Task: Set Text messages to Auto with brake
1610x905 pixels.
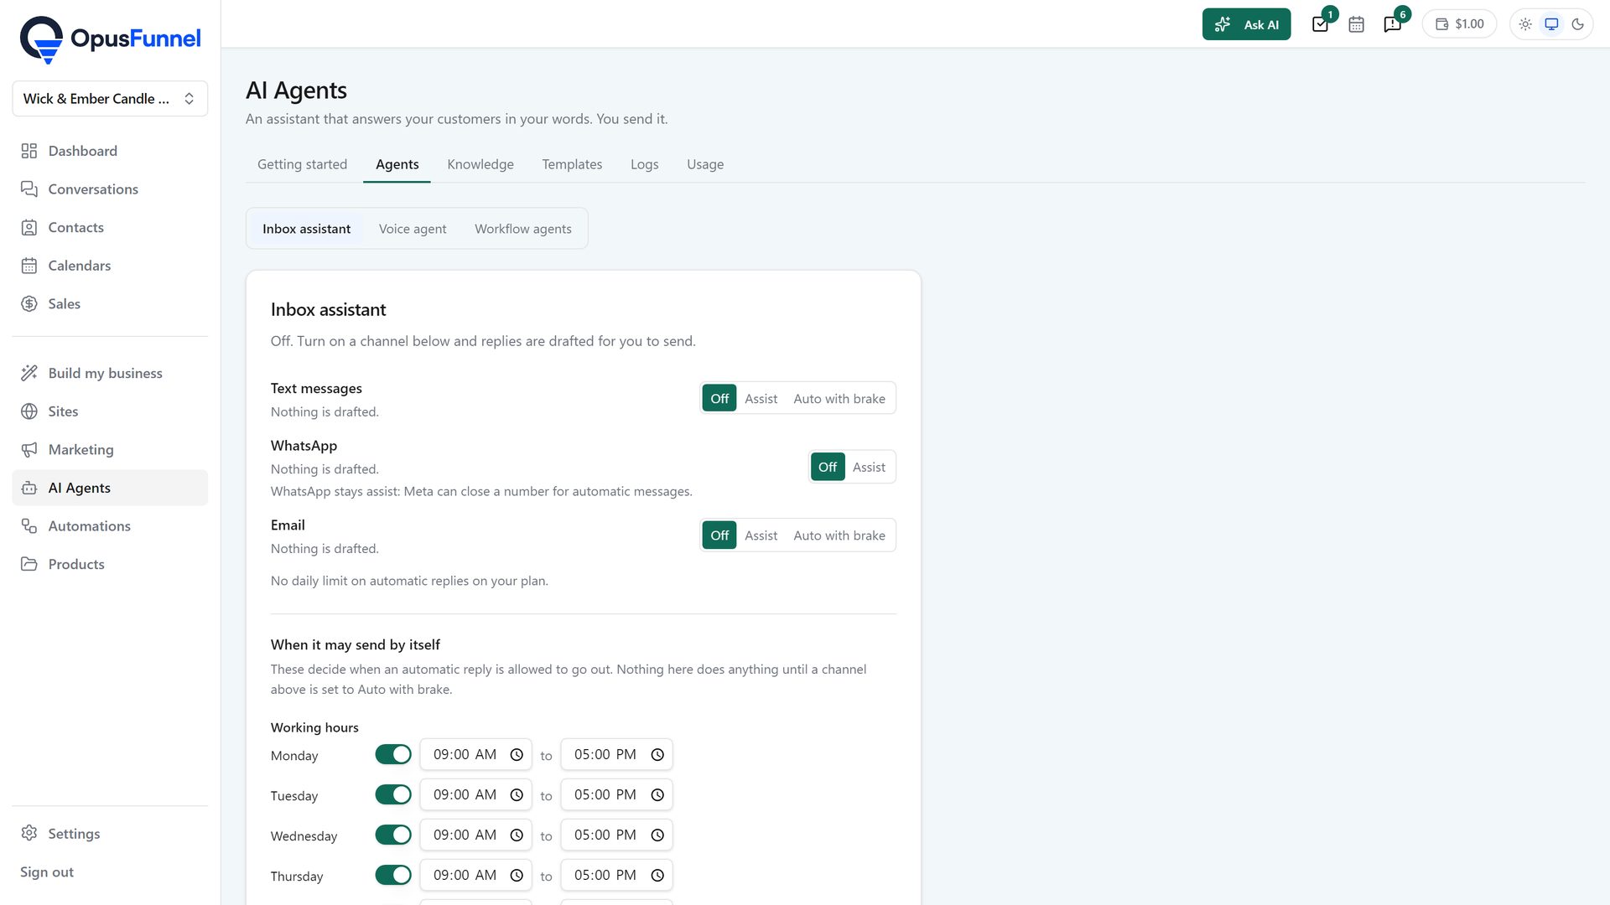Action: click(x=839, y=399)
